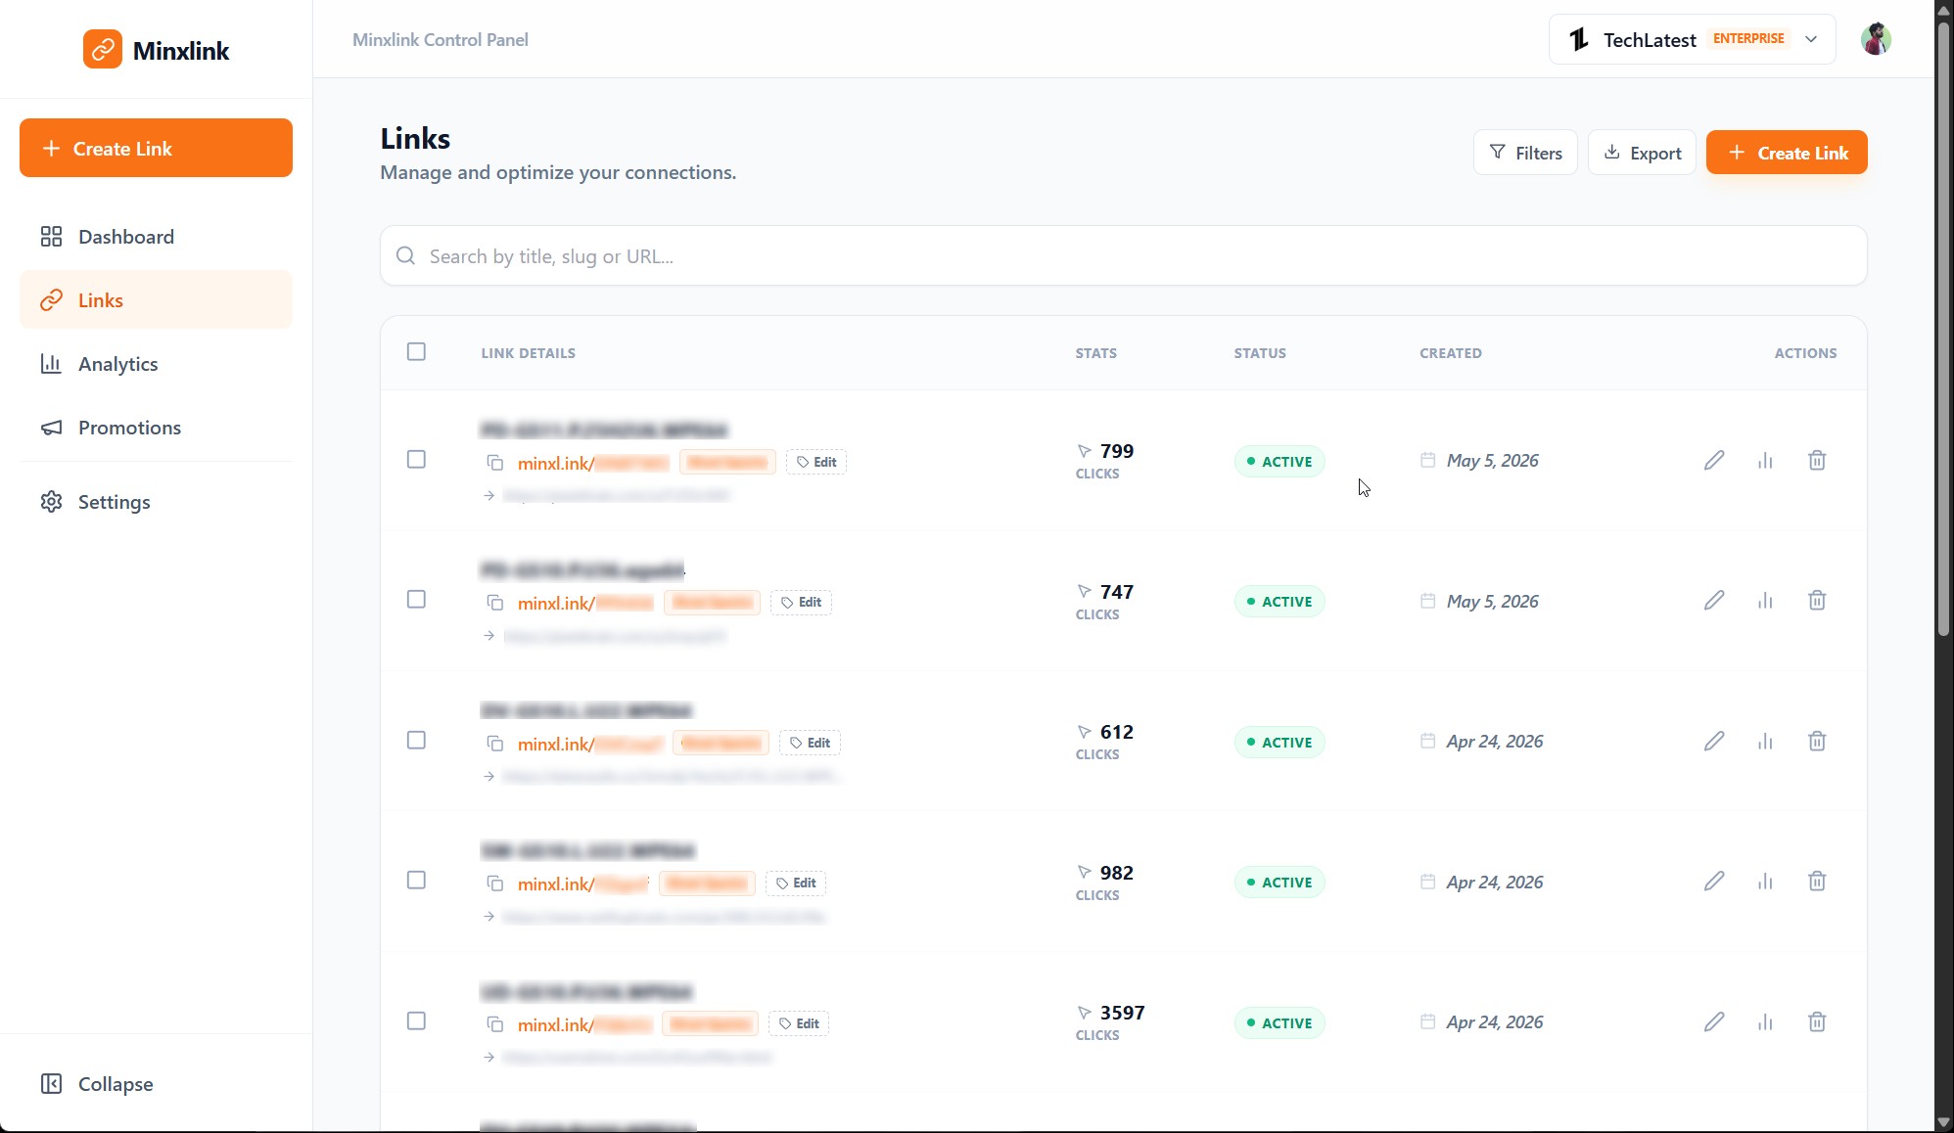This screenshot has height=1133, width=1954.
Task: Open the user profile avatar
Action: coord(1876,39)
